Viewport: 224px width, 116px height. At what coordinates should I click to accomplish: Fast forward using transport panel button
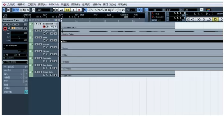[199, 19]
